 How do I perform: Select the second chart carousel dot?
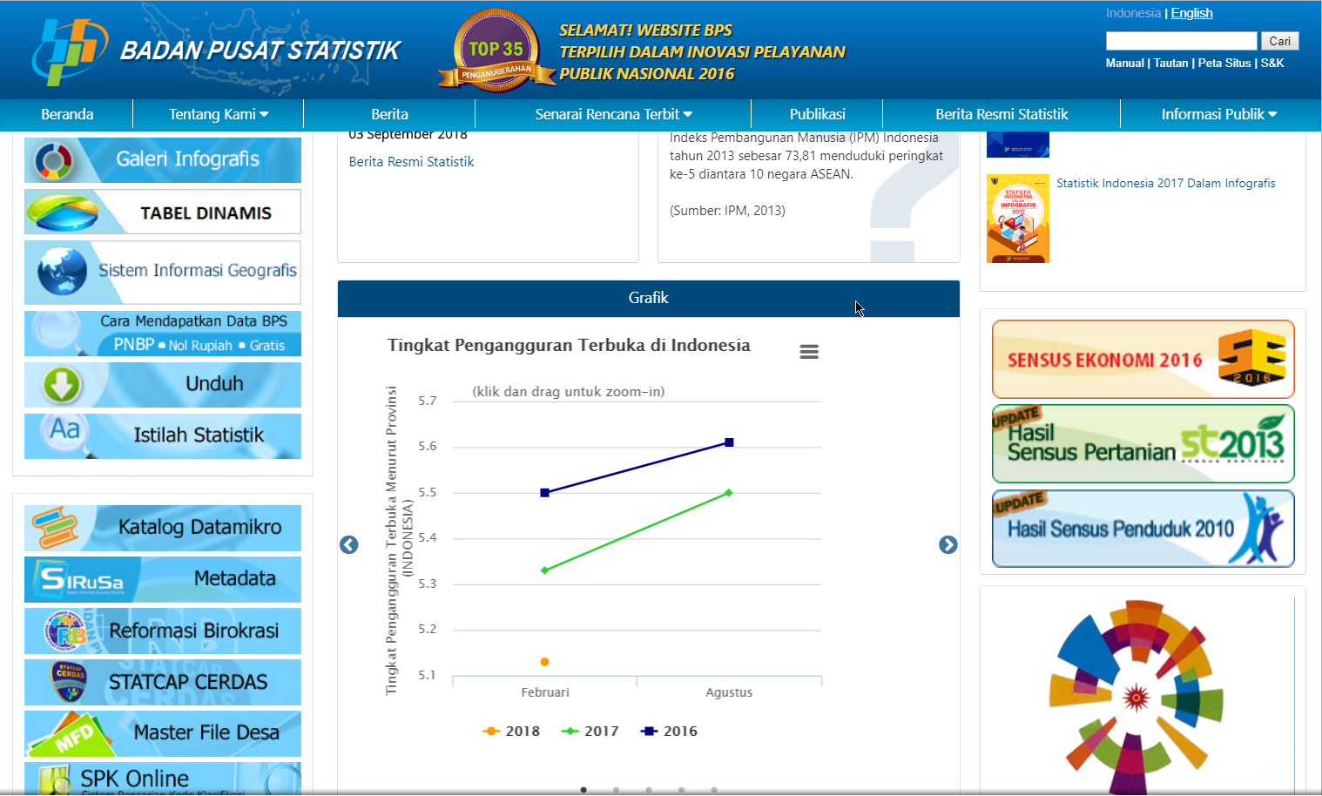[x=616, y=790]
